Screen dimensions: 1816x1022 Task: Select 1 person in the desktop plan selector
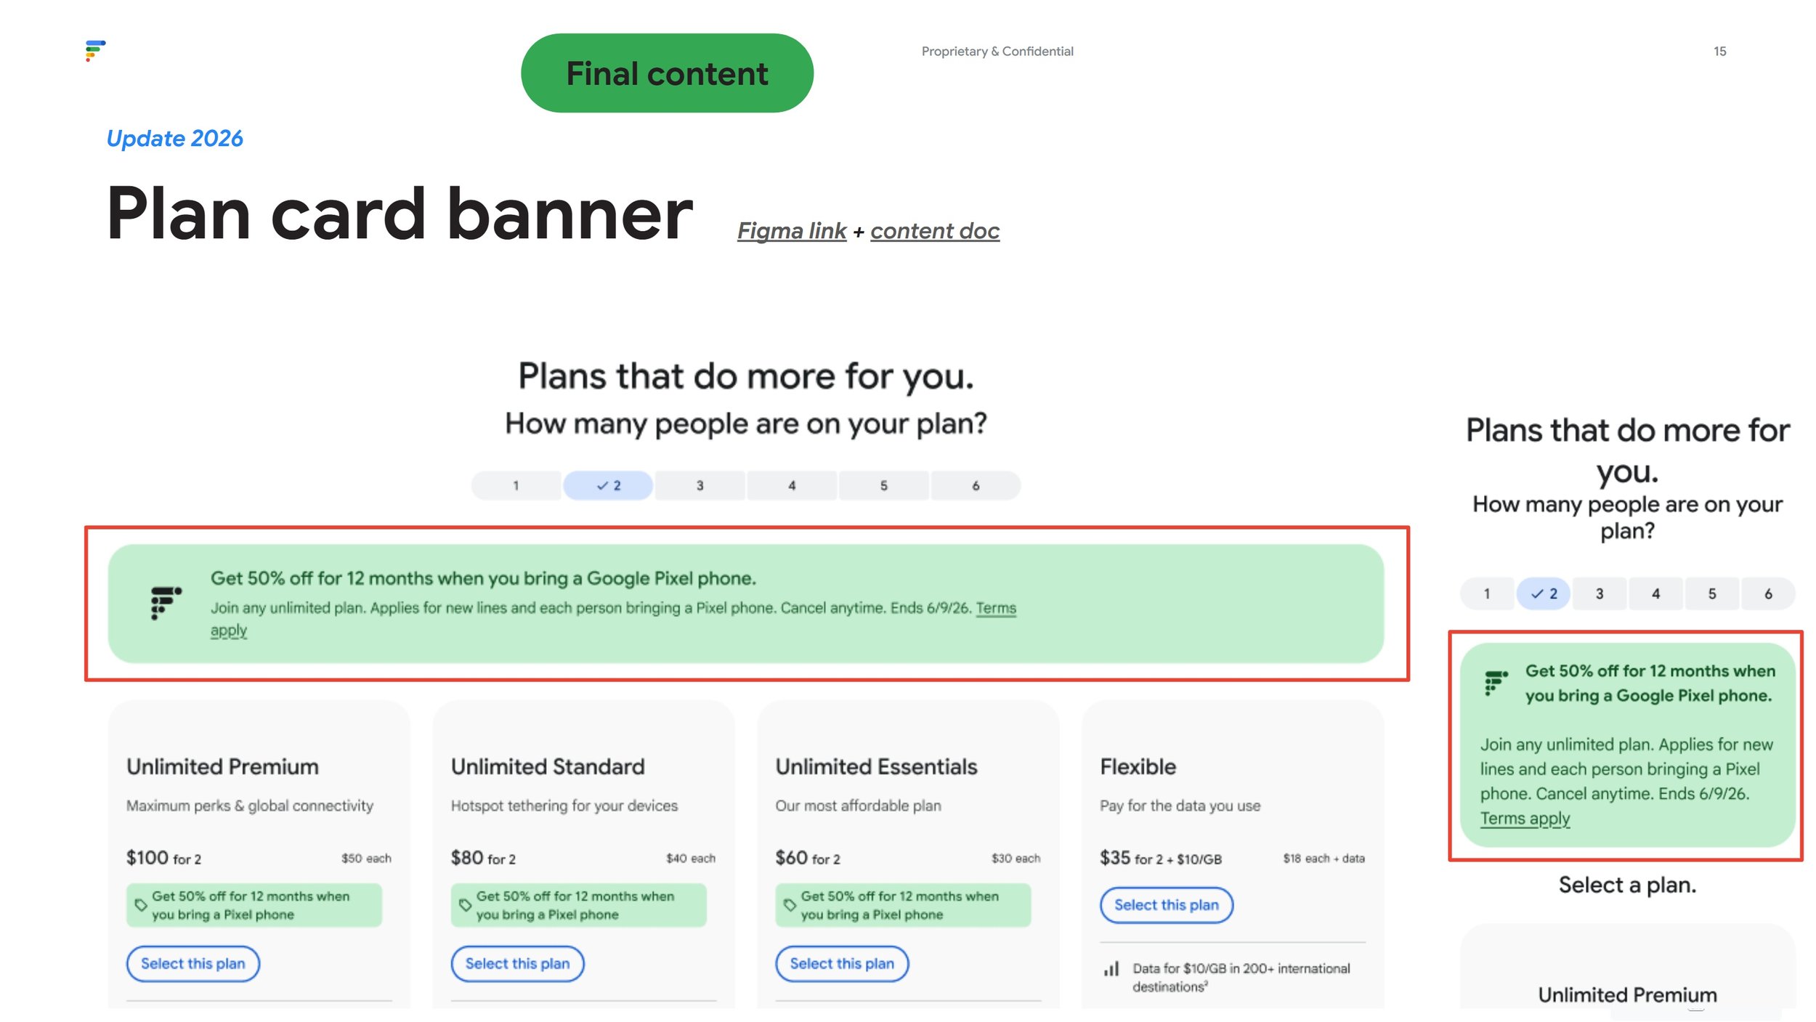pos(516,485)
